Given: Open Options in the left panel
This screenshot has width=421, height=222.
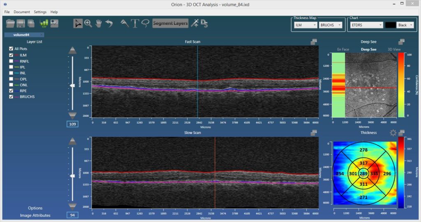Looking at the screenshot, I should pyautogui.click(x=35, y=208).
